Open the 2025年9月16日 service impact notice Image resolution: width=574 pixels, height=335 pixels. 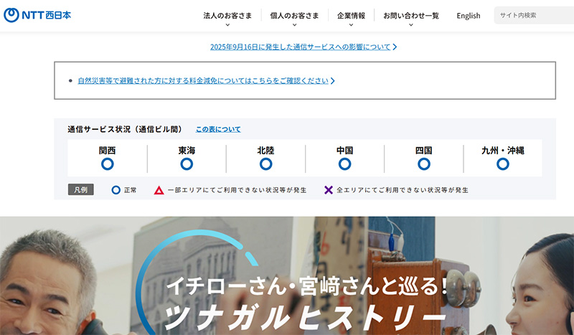tap(300, 47)
